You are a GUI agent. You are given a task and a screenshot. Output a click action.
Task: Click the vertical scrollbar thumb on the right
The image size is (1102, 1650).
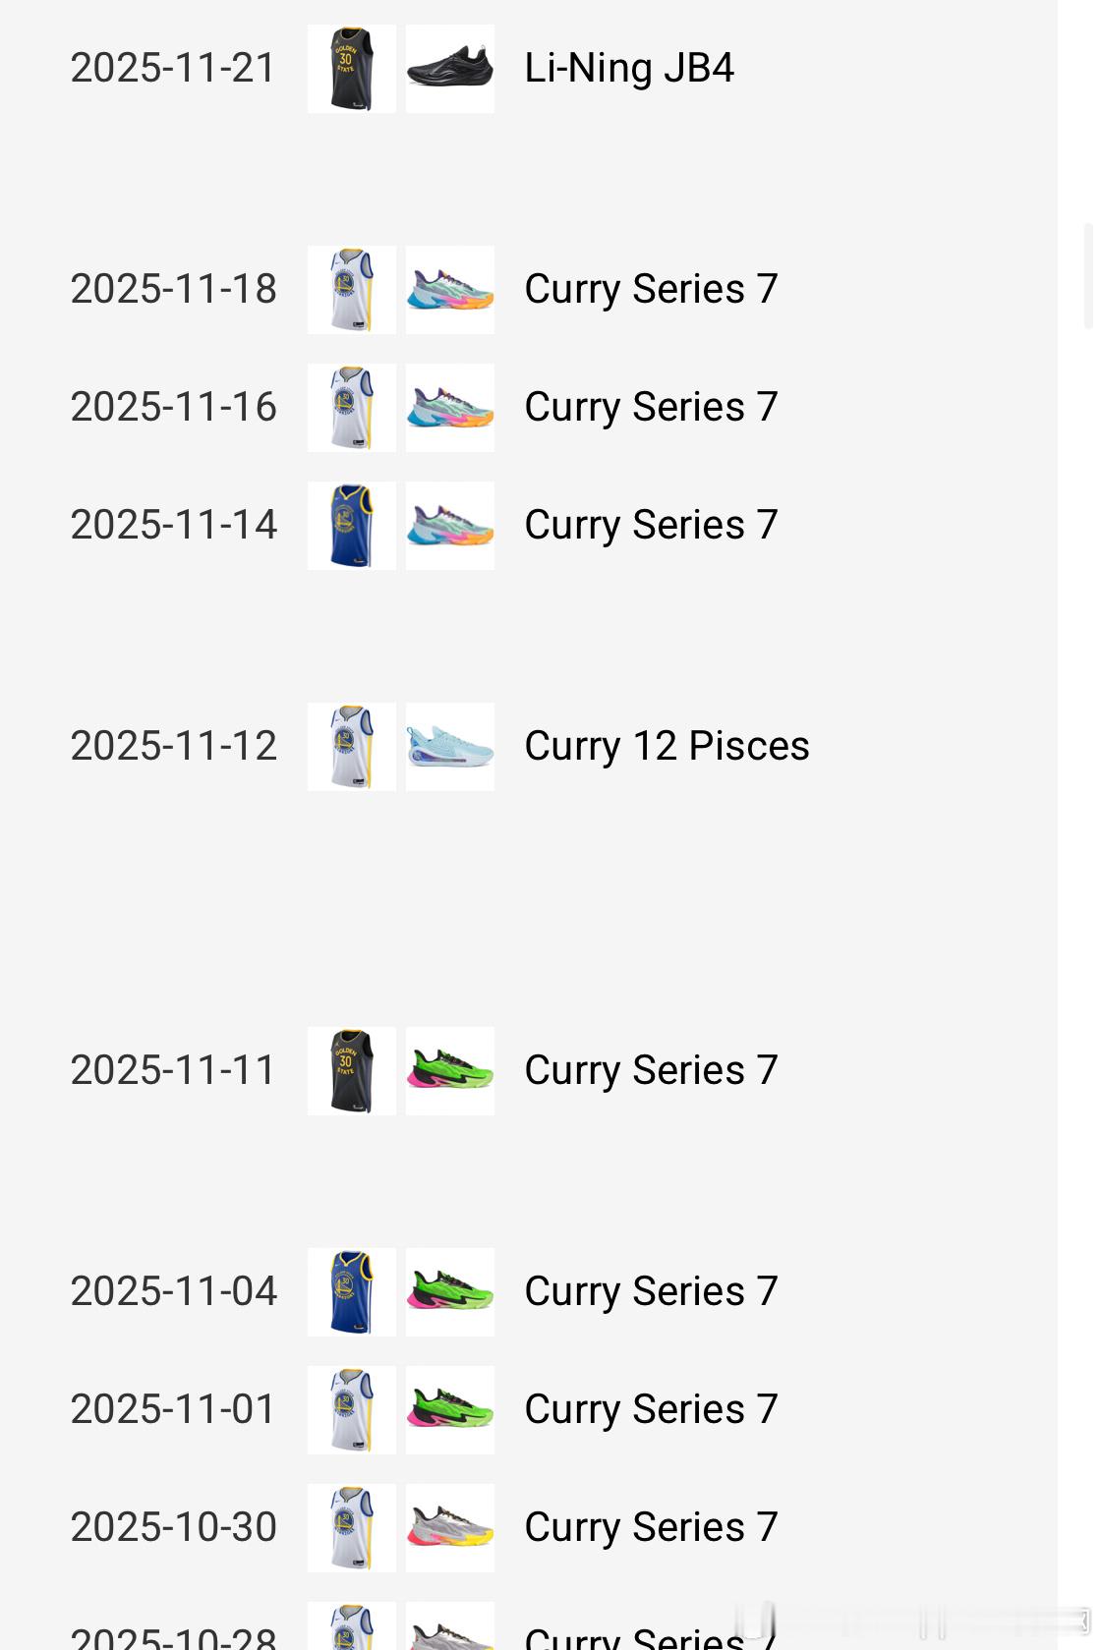(1087, 276)
